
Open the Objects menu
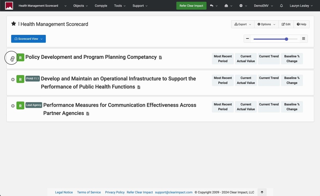tap(80, 6)
